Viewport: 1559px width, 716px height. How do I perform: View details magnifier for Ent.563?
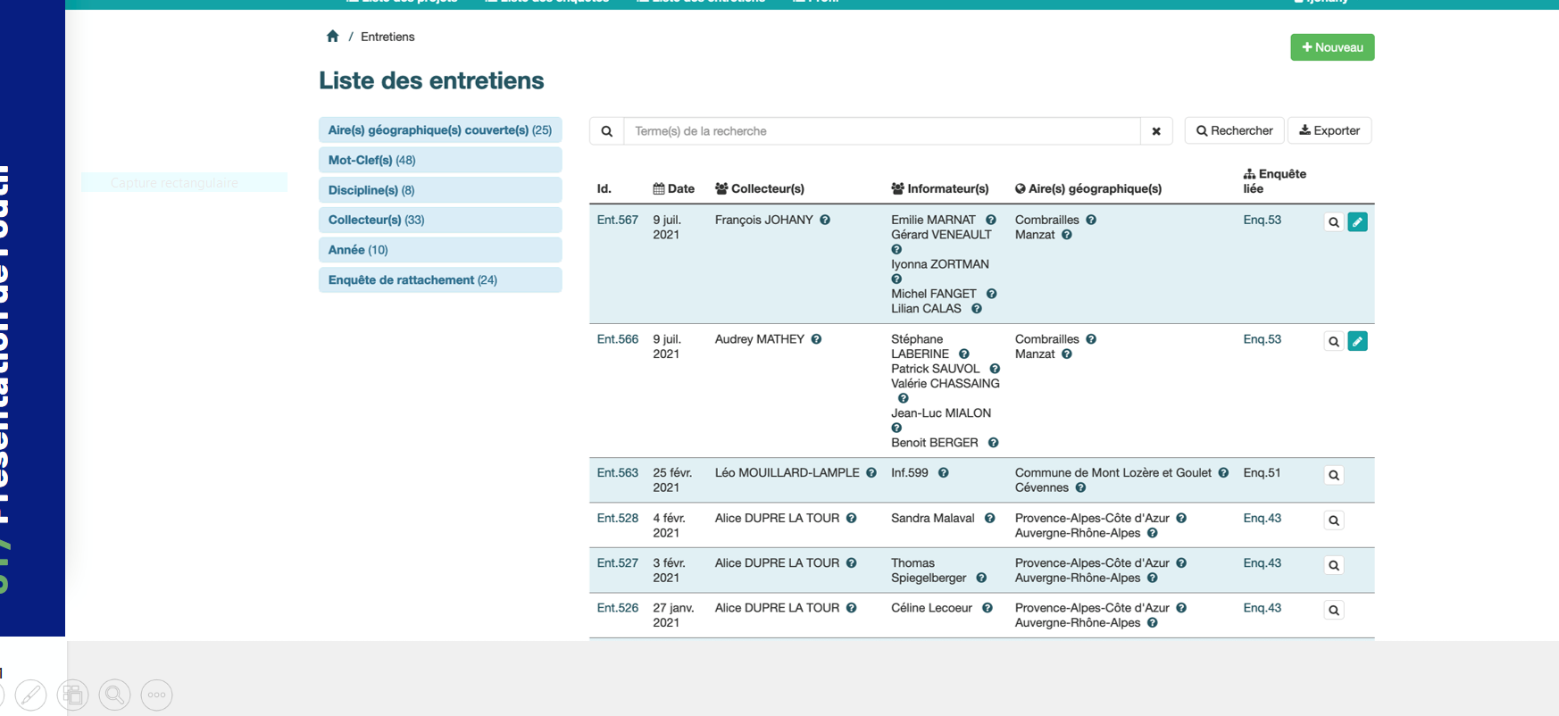[x=1333, y=475]
